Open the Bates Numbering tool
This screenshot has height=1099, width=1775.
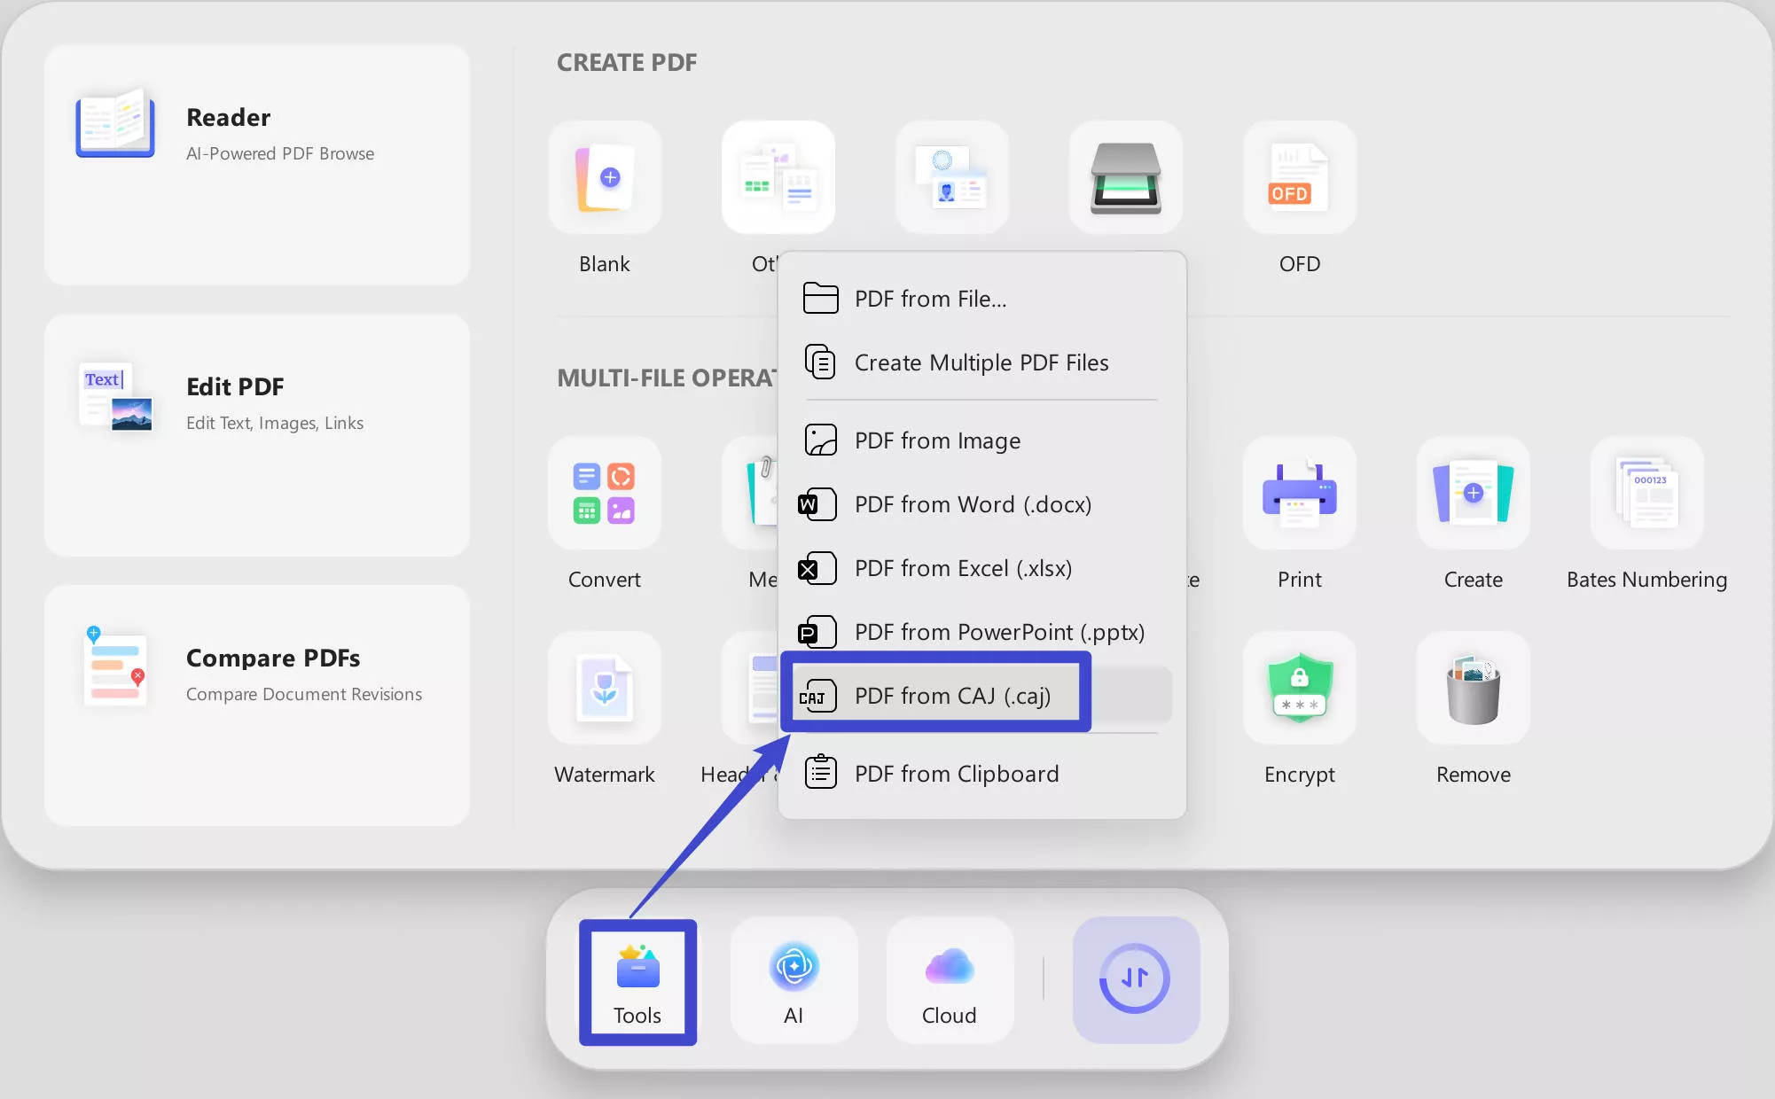pos(1646,494)
